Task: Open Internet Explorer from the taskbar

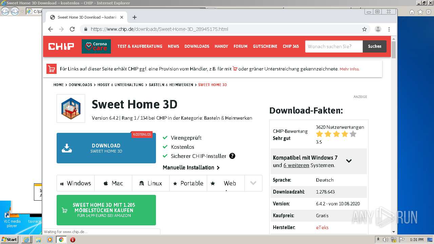Action: point(26,240)
